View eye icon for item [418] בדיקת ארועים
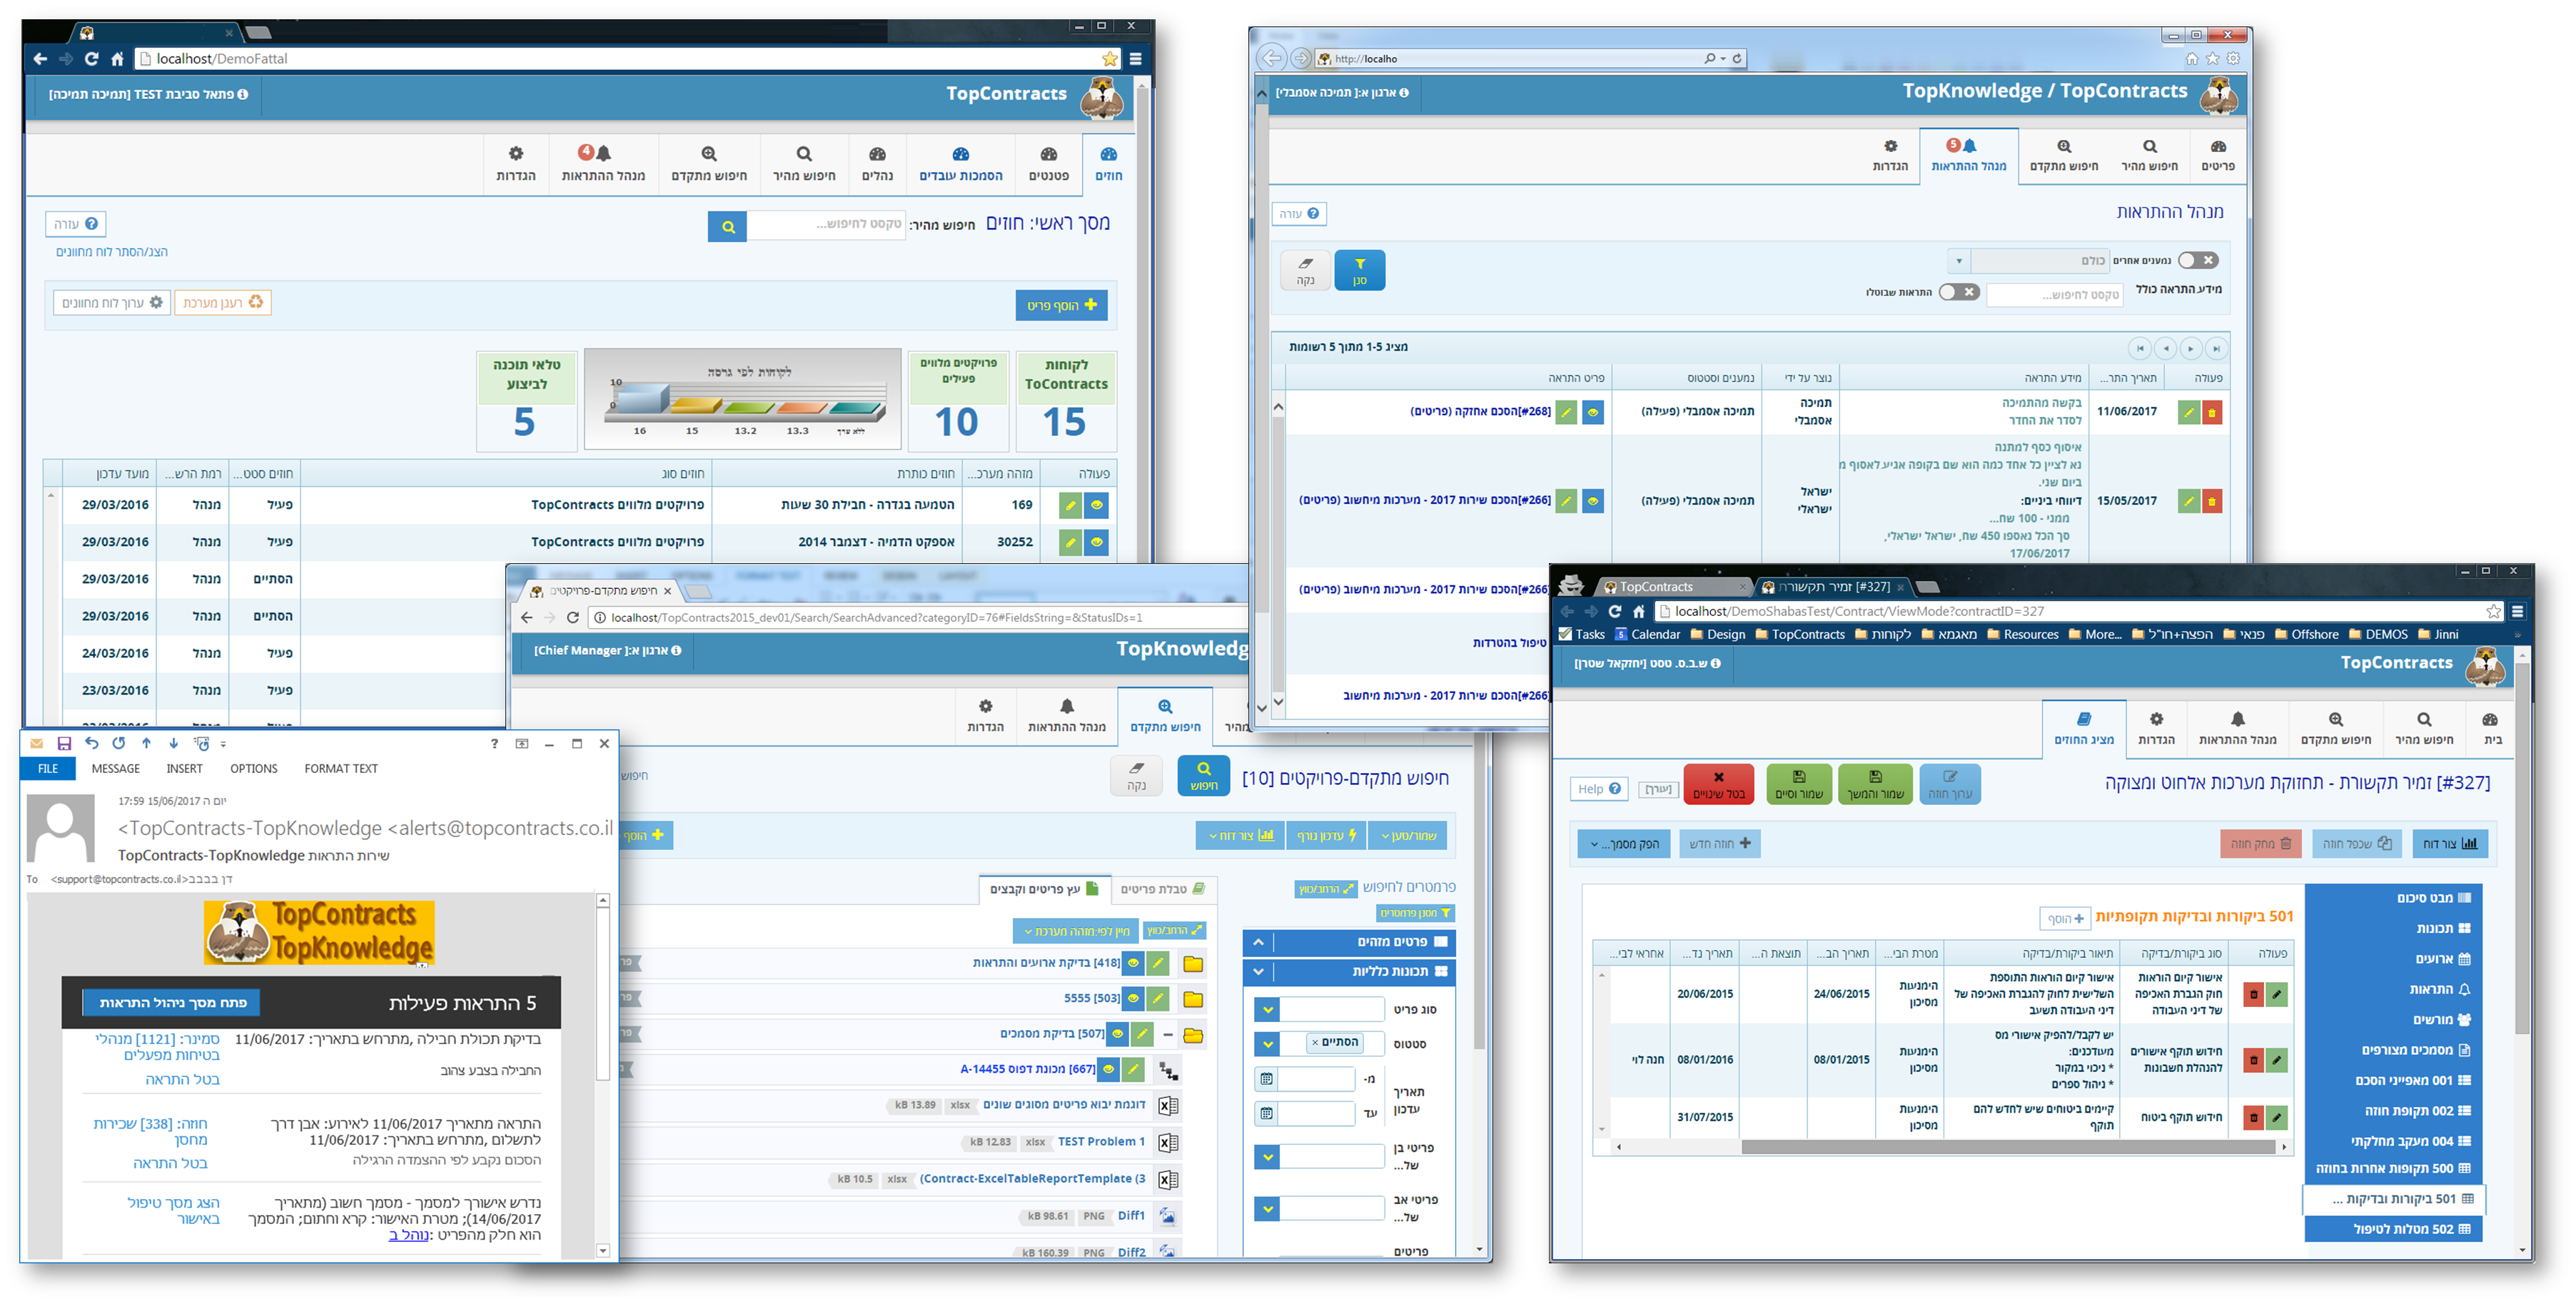This screenshot has width=2576, height=1304. pos(1133,963)
